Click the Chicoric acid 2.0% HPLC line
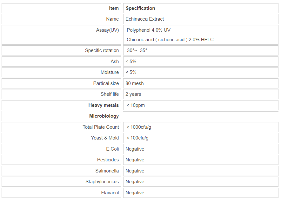This screenshot has height=201, width=281. click(x=170, y=40)
